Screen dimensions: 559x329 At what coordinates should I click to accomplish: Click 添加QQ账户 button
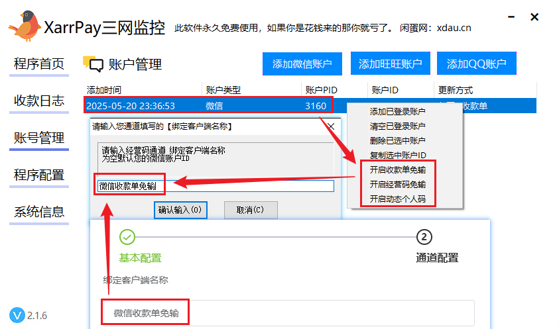tap(477, 64)
